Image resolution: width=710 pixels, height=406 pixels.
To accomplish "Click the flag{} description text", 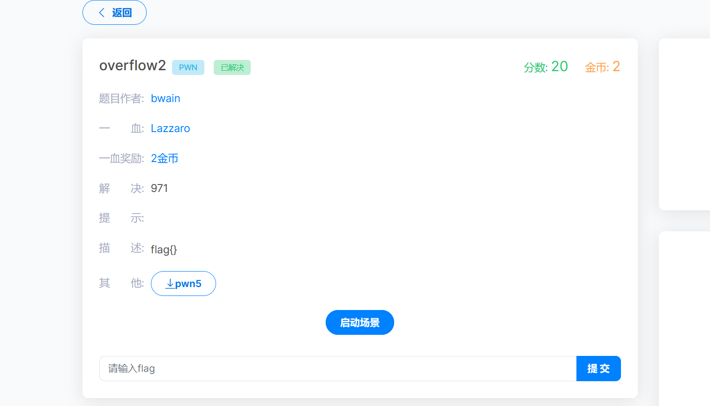I will 164,250.
